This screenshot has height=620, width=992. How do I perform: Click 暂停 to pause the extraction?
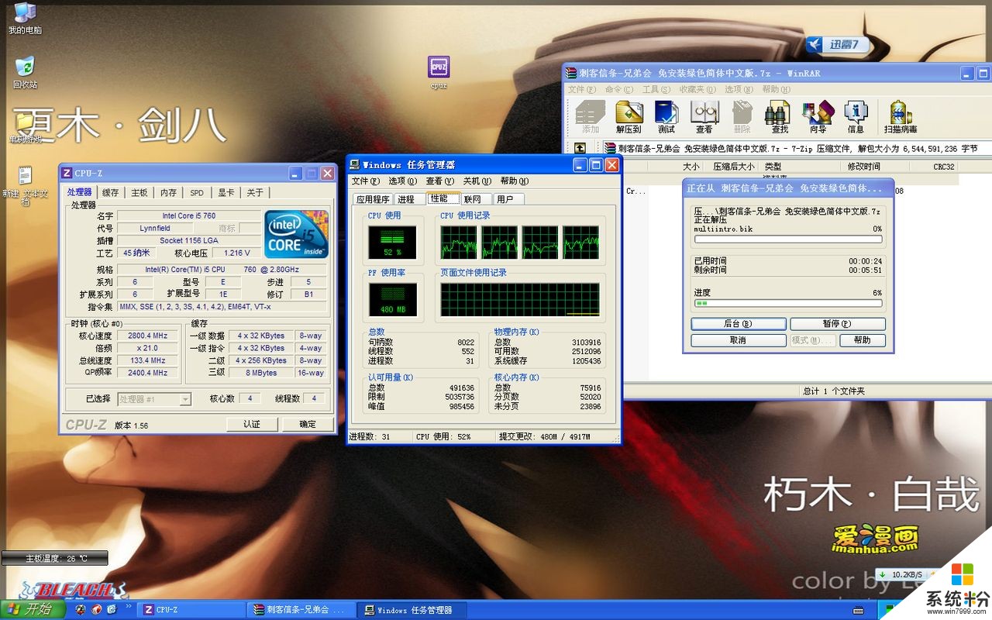click(838, 324)
